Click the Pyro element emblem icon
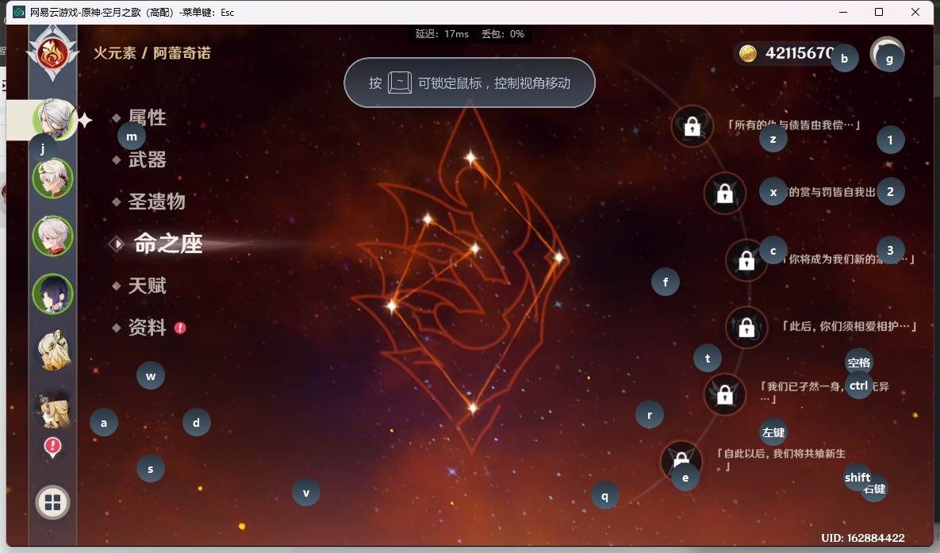This screenshot has width=940, height=553. [x=53, y=54]
